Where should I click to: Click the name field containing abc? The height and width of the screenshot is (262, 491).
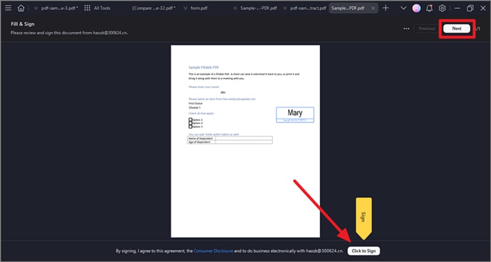[x=223, y=92]
